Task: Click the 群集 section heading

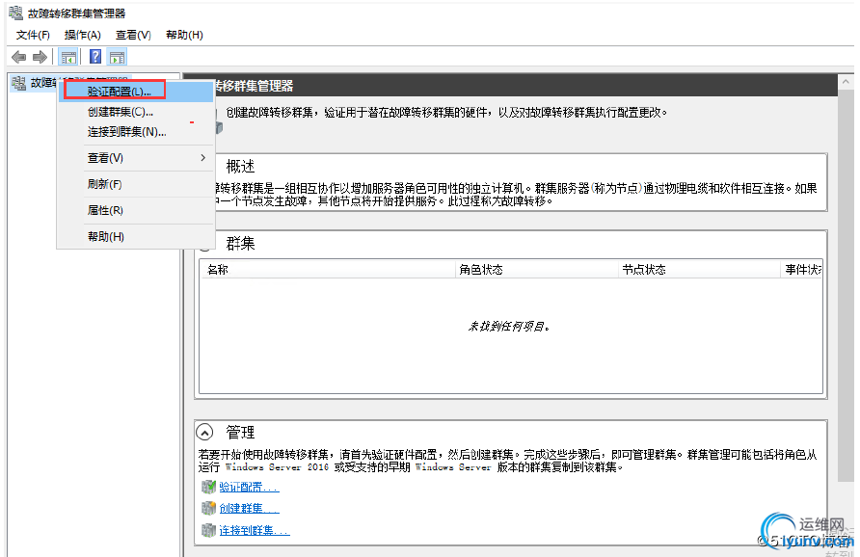Action: pyautogui.click(x=240, y=244)
